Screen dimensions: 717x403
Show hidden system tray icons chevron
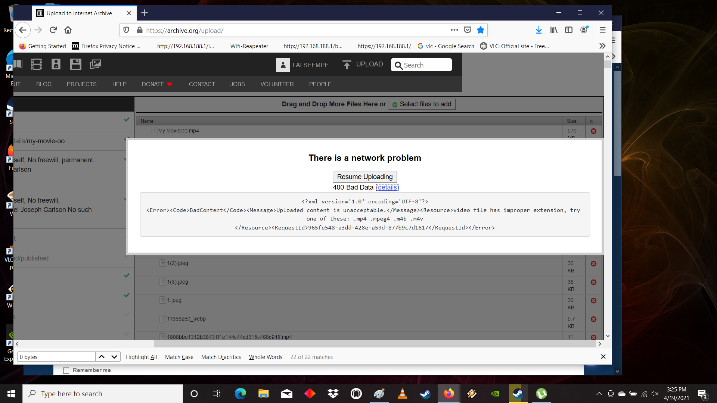coord(599,394)
